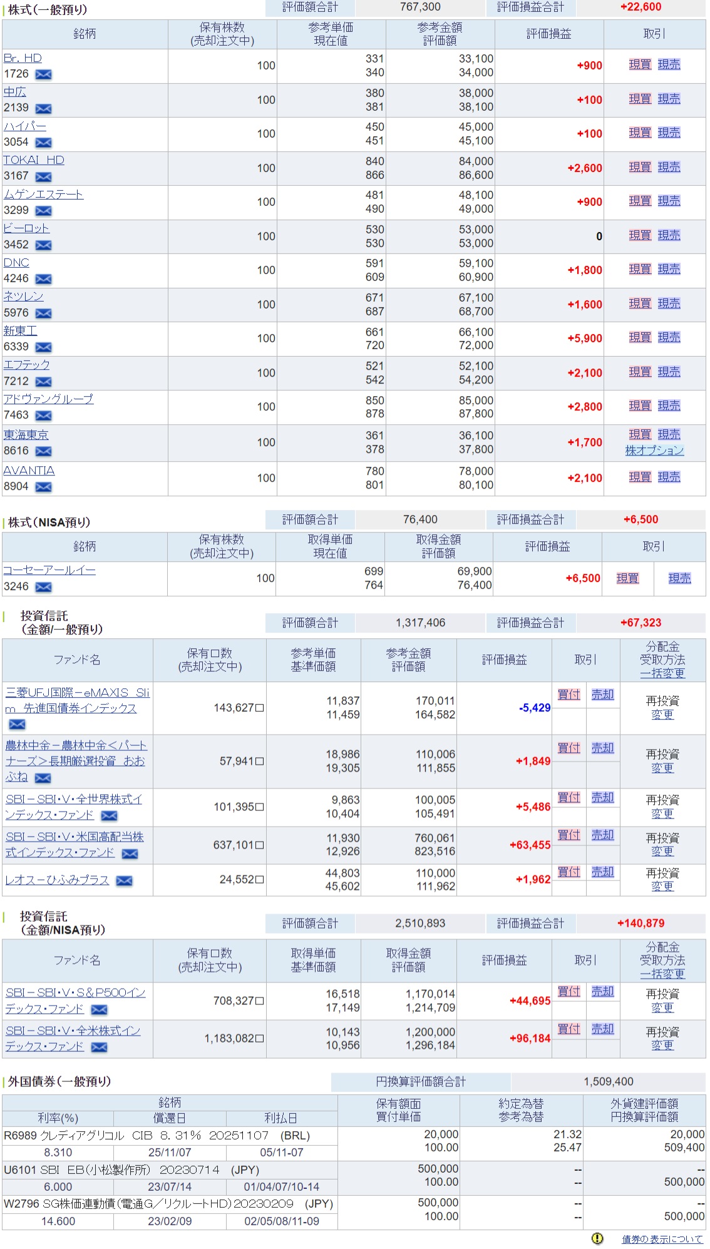Click 一括変更 in 一般預り fund header
This screenshot has height=1249, width=710.
pyautogui.click(x=662, y=673)
